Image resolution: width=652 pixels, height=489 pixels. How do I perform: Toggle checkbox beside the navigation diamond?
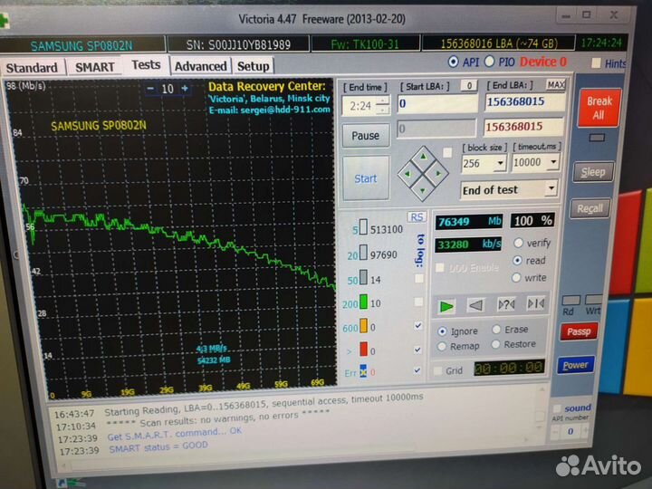[x=447, y=153]
